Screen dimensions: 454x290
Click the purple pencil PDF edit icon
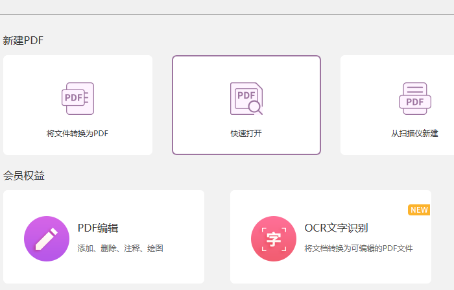tap(47, 239)
